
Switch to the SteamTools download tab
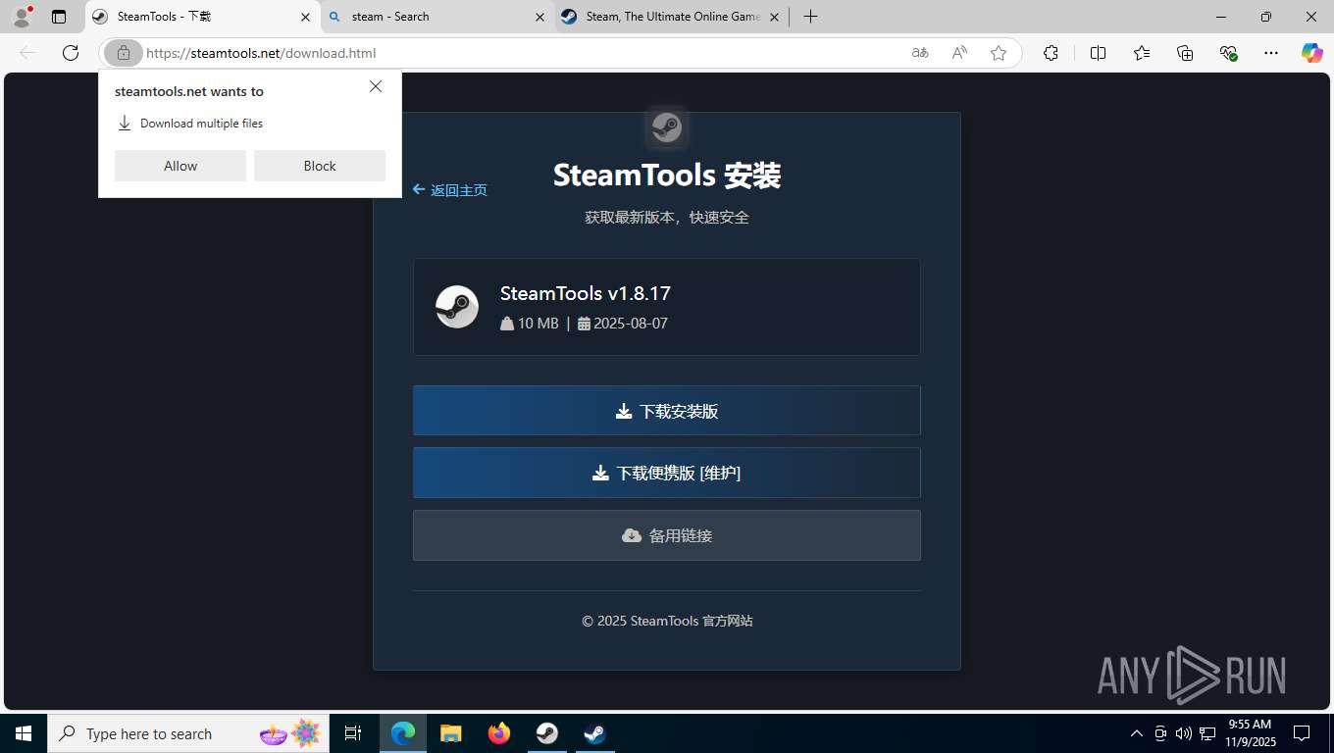(x=203, y=17)
